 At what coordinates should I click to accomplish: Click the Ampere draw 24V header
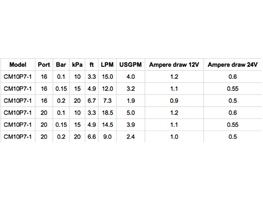click(x=232, y=65)
